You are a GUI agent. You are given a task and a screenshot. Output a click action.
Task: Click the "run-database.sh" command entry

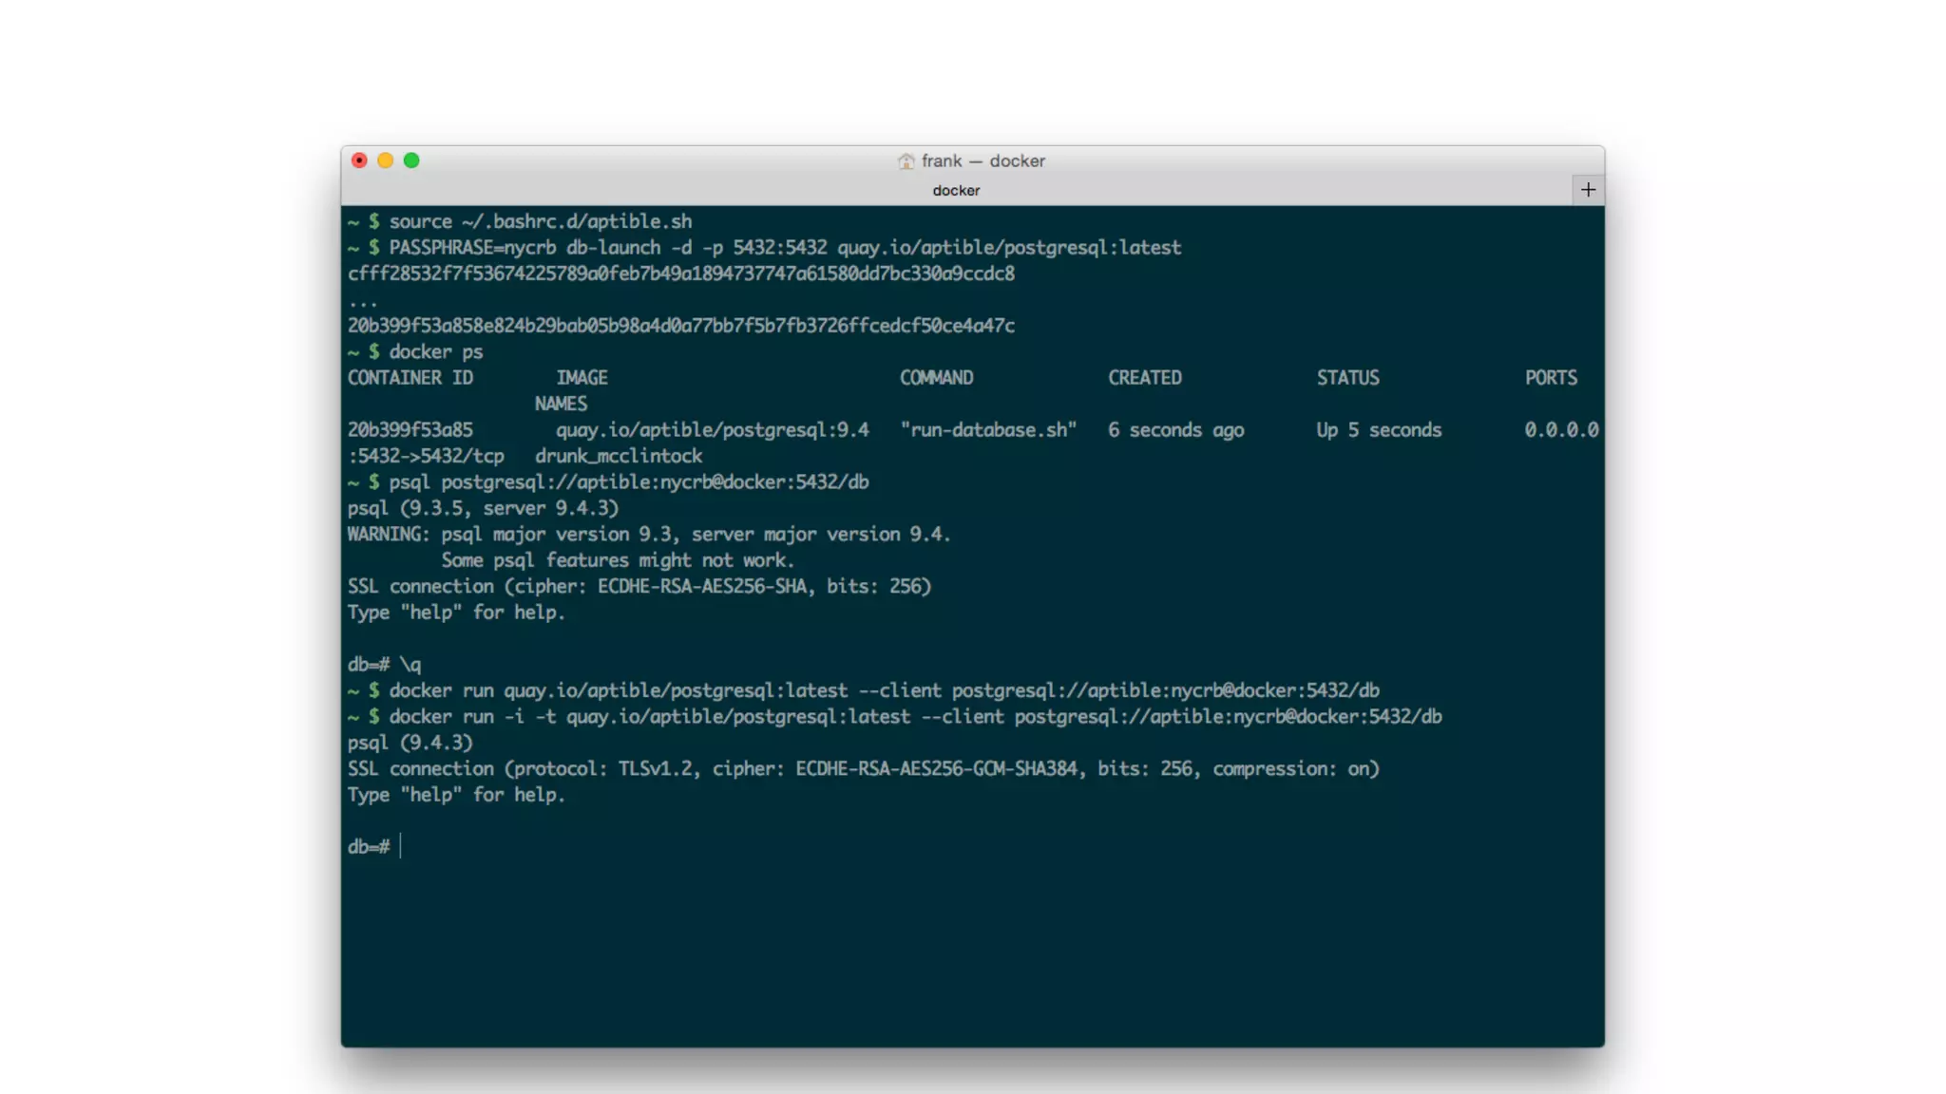click(x=988, y=430)
